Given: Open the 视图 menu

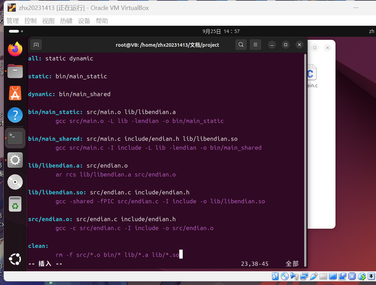Looking at the screenshot, I should tap(48, 21).
